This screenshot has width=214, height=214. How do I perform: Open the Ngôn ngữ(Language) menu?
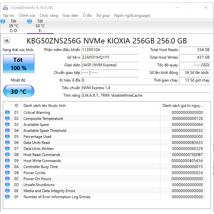point(132,16)
